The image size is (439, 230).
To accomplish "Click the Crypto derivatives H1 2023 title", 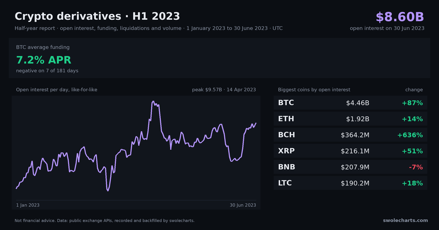I will coord(97,16).
